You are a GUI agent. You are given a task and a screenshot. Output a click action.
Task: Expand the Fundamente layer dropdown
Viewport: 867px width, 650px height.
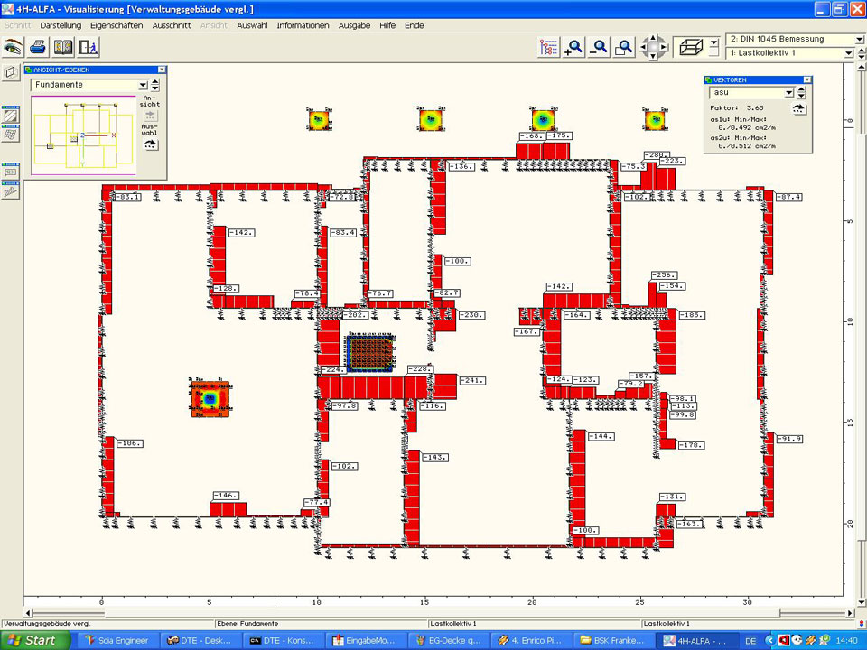pos(143,85)
